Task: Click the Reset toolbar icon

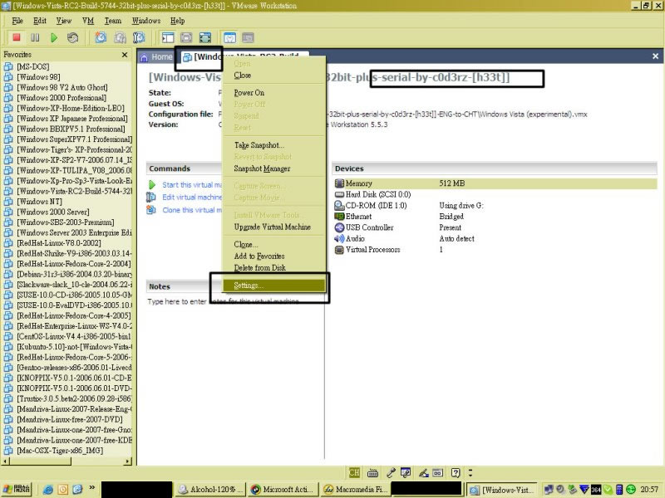Action: click(72, 37)
